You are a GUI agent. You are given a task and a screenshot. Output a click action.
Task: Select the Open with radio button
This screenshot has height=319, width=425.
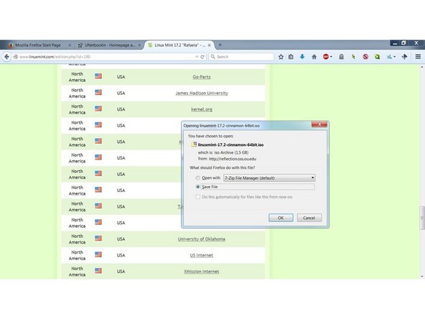198,178
